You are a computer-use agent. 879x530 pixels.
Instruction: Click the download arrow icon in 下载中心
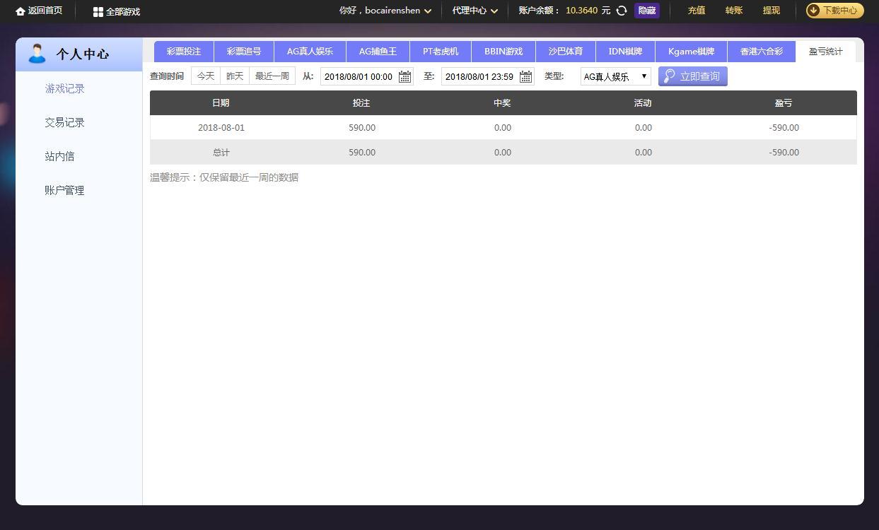tap(814, 11)
